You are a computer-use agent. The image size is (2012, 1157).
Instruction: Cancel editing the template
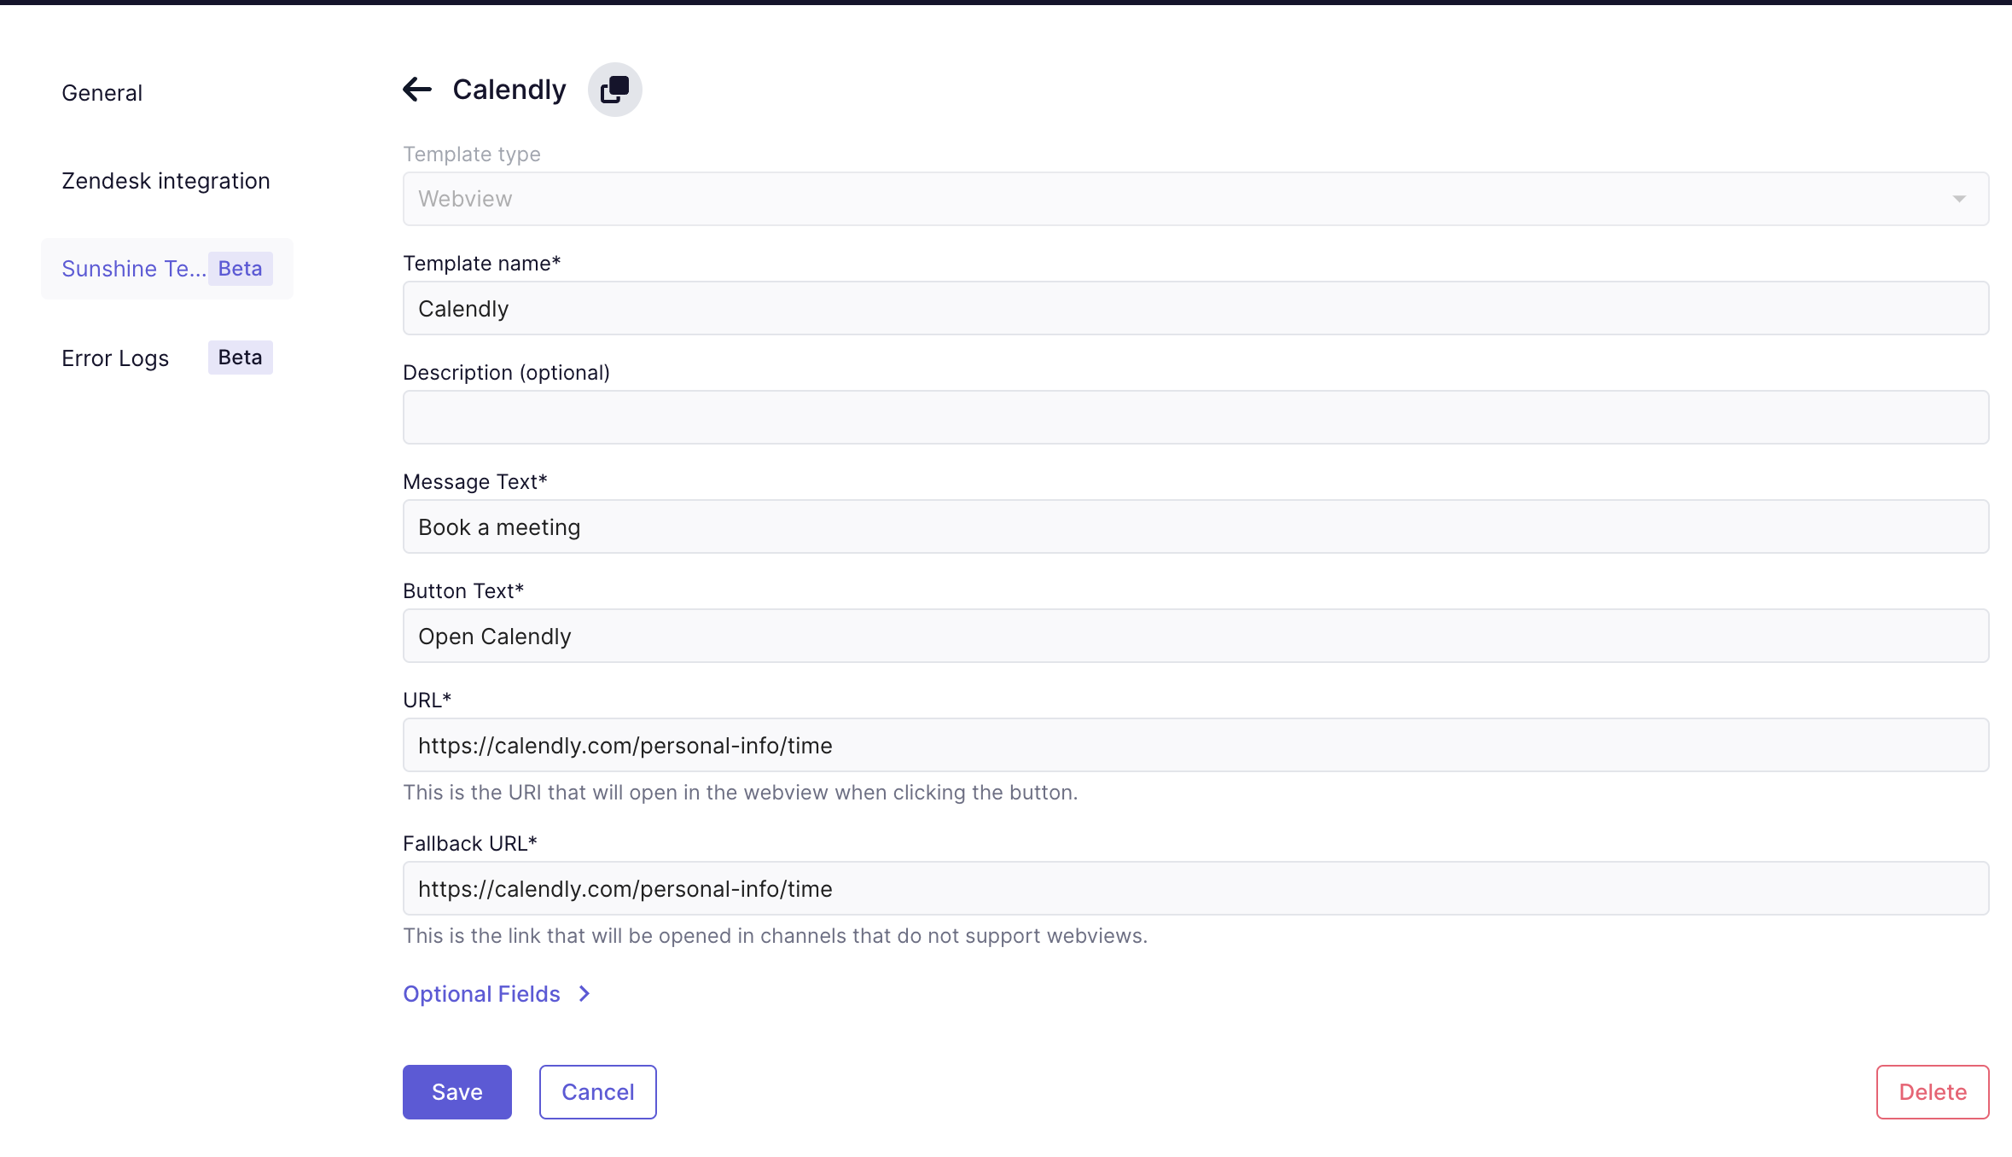point(597,1091)
